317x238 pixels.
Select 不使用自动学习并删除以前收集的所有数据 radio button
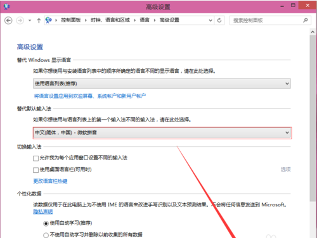pos(46,235)
